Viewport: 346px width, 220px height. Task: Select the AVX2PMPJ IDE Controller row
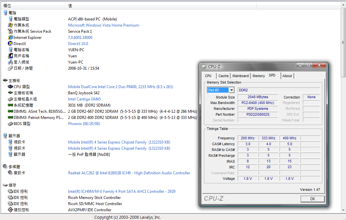click(x=89, y=210)
